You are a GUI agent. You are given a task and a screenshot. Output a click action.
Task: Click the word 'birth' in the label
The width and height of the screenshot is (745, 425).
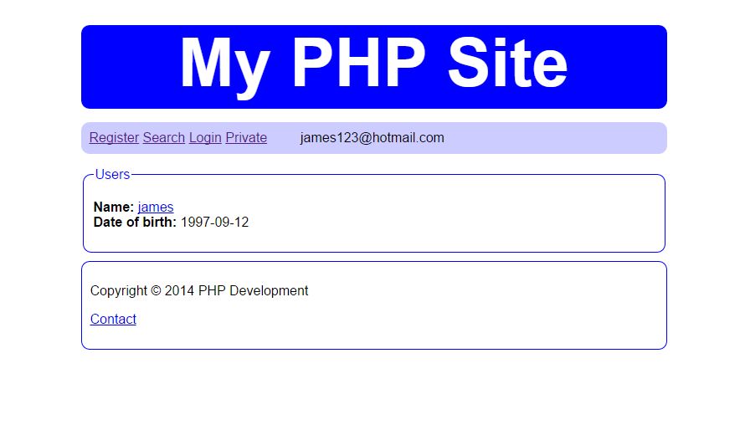[156, 223]
